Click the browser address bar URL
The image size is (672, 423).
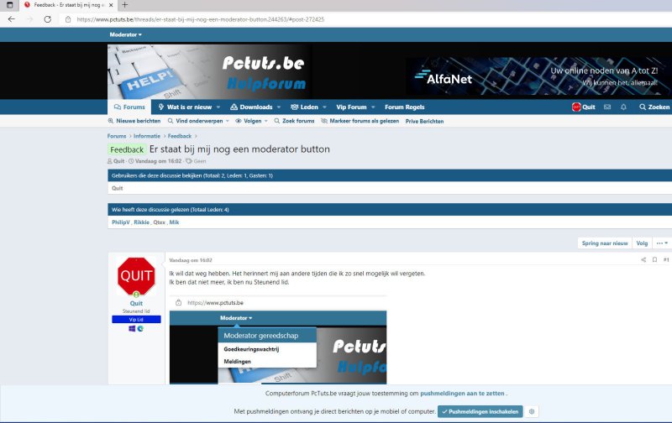201,19
